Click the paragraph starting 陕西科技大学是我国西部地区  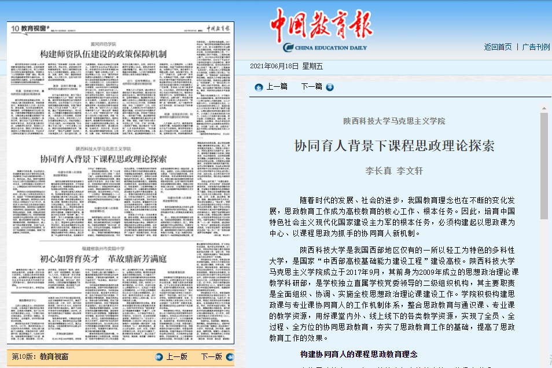click(x=394, y=294)
